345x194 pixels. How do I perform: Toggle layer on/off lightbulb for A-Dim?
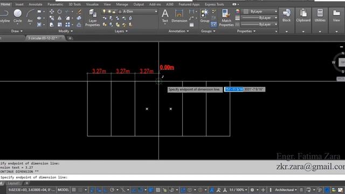pyautogui.click(x=104, y=11)
